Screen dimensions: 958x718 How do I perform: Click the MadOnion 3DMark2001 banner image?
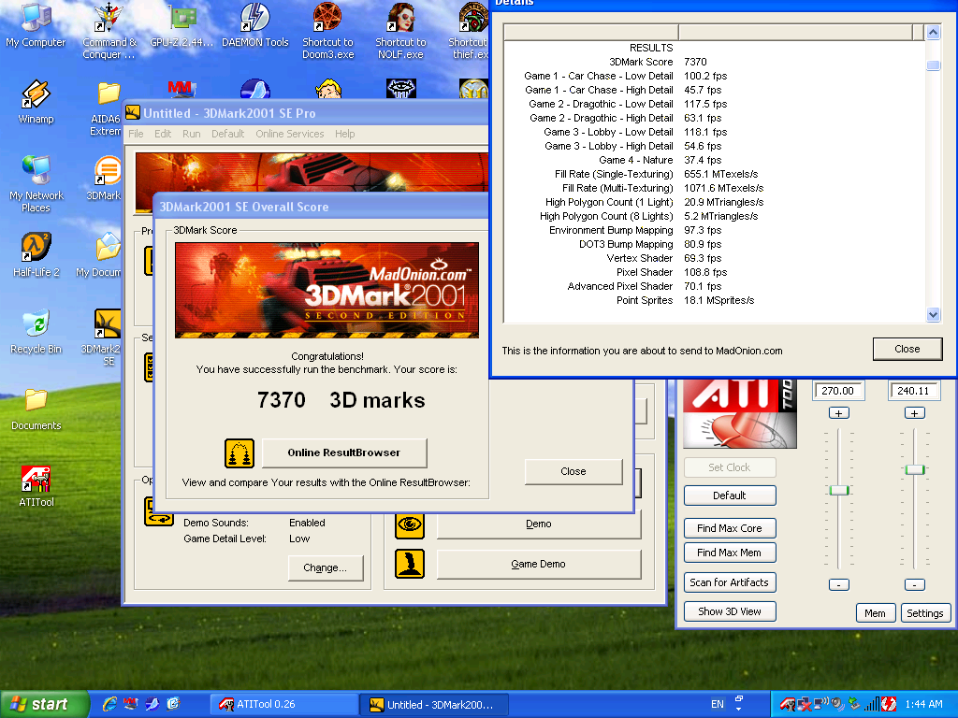tap(327, 290)
